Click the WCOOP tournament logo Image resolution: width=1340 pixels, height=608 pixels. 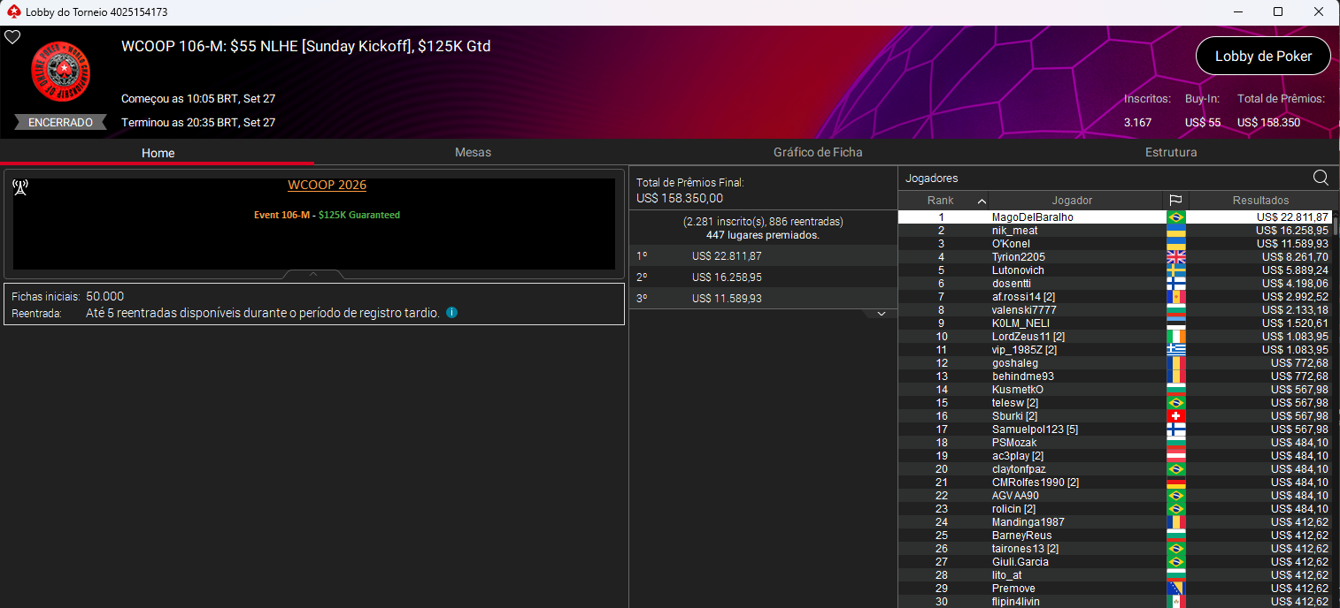pyautogui.click(x=60, y=72)
